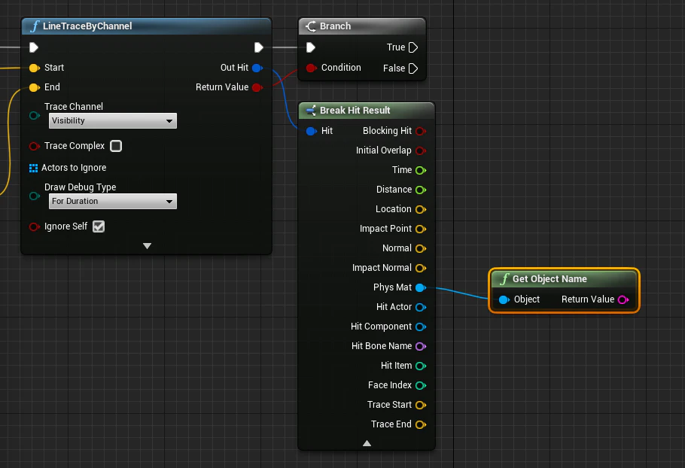Select the Branch node title bar
The height and width of the screenshot is (468, 685).
(362, 26)
